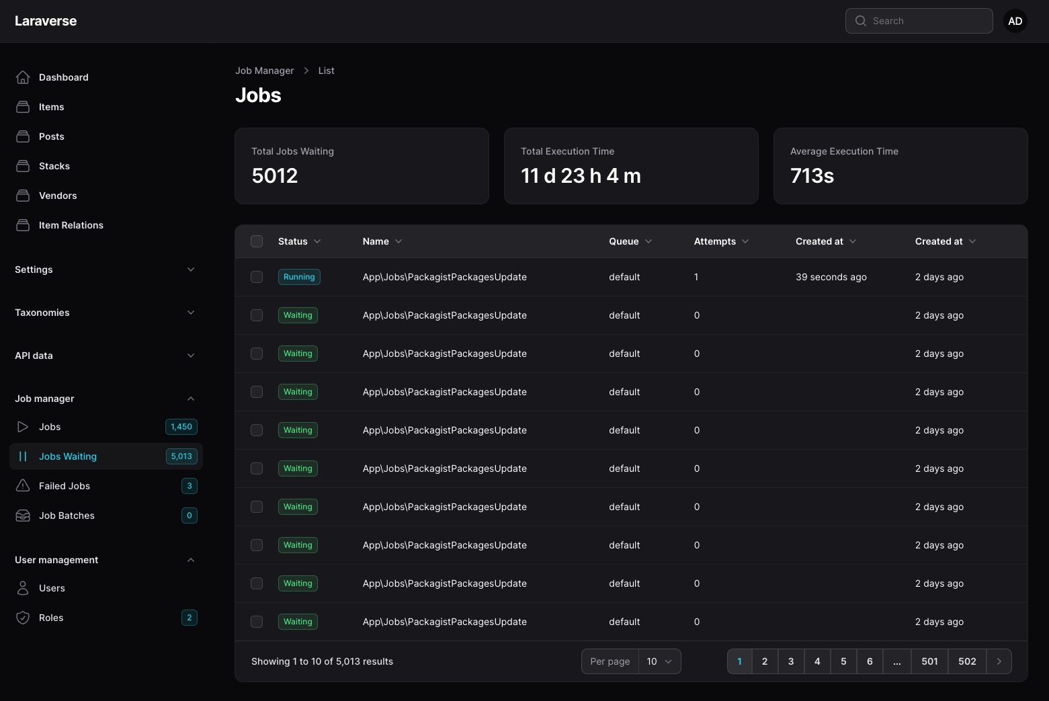Sort by the Queue column
The height and width of the screenshot is (701, 1049).
630,241
